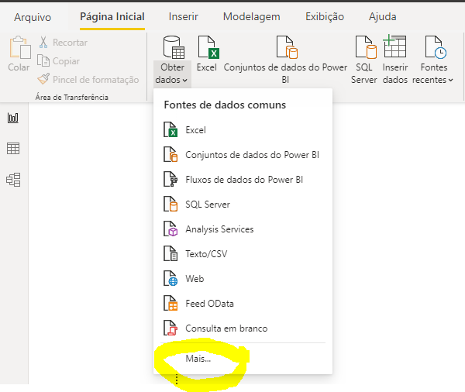Click the Inserir dados table icon
Image resolution: width=465 pixels, height=392 pixels.
pos(394,46)
